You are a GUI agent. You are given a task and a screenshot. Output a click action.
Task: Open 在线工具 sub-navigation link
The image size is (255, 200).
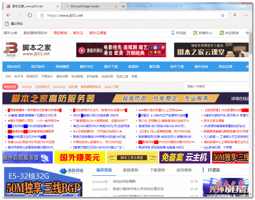click(122, 76)
